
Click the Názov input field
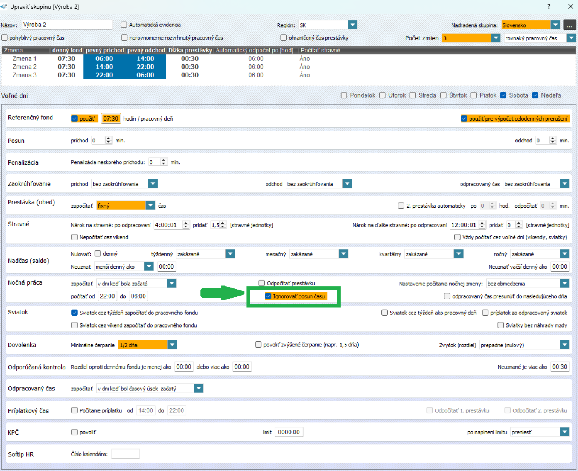[66, 25]
